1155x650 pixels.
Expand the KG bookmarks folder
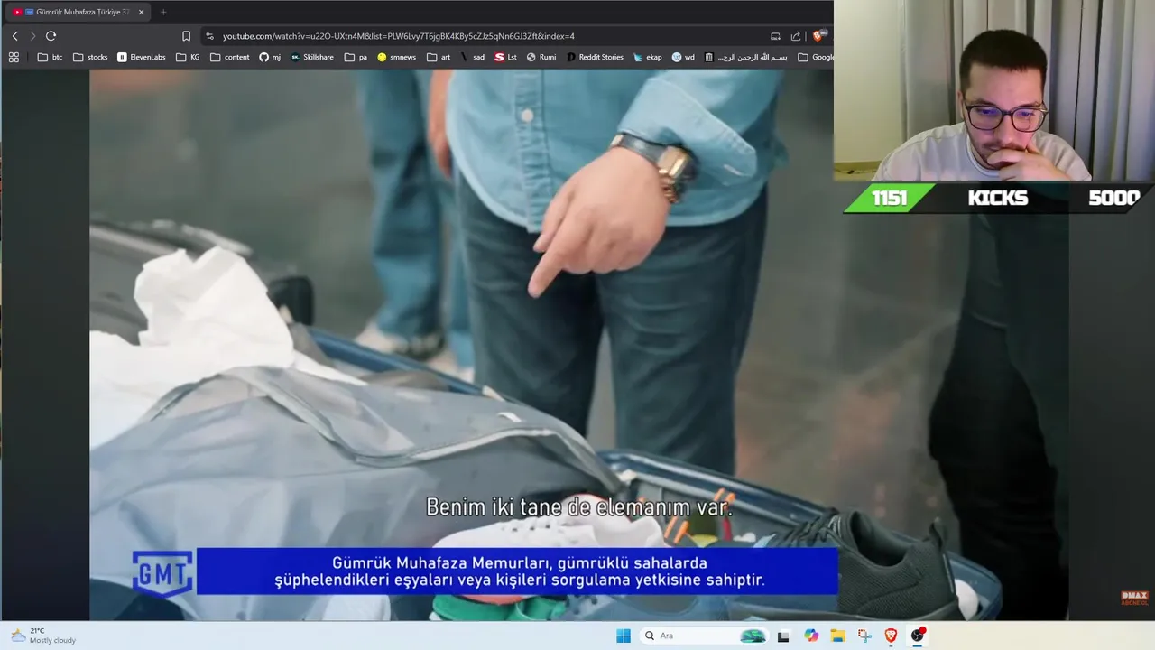click(x=189, y=57)
